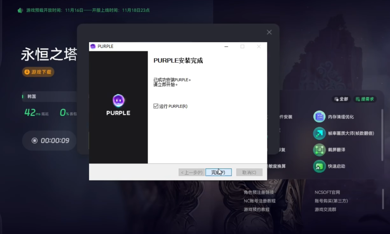Click the PURPLE title bar app icon
The image size is (390, 234).
click(x=93, y=46)
